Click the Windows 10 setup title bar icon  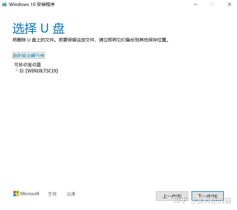coord(4,4)
